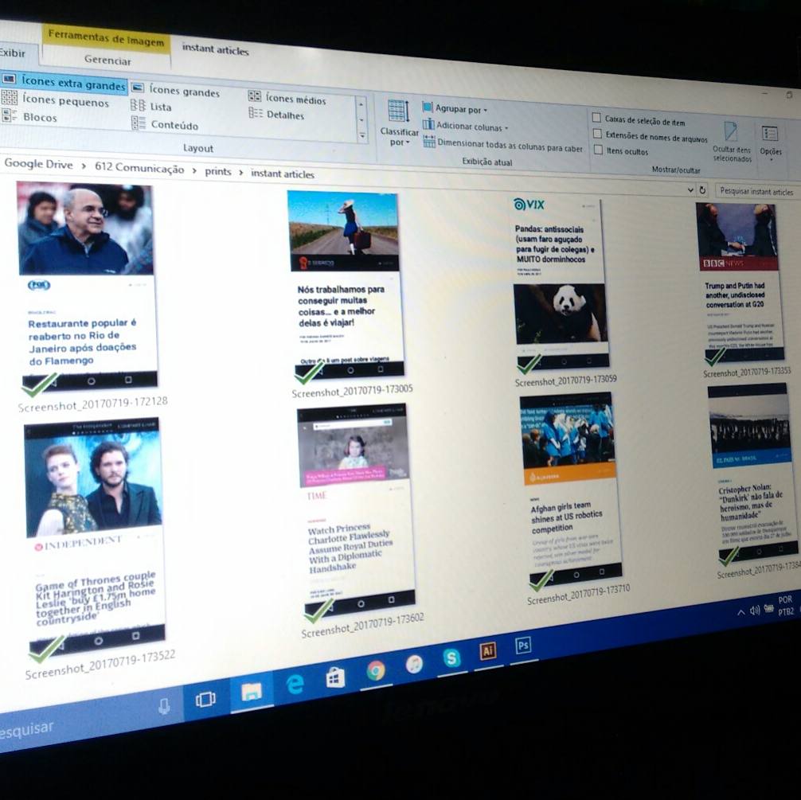Toggle Extensões de nomes de arquivos checkbox
Image resolution: width=801 pixels, height=800 pixels.
point(596,134)
